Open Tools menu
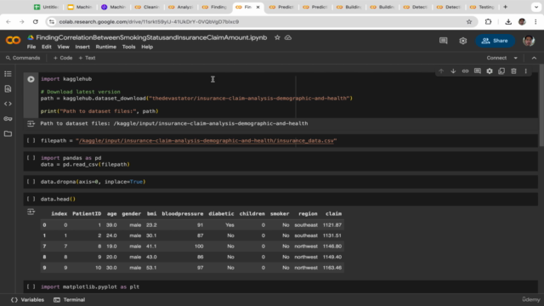 click(128, 47)
